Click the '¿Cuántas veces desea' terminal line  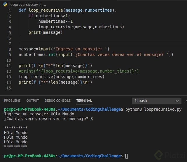coord(48,119)
